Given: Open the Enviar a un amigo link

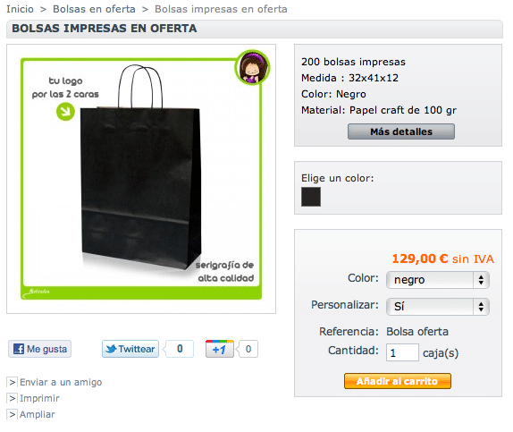Looking at the screenshot, I should [61, 382].
